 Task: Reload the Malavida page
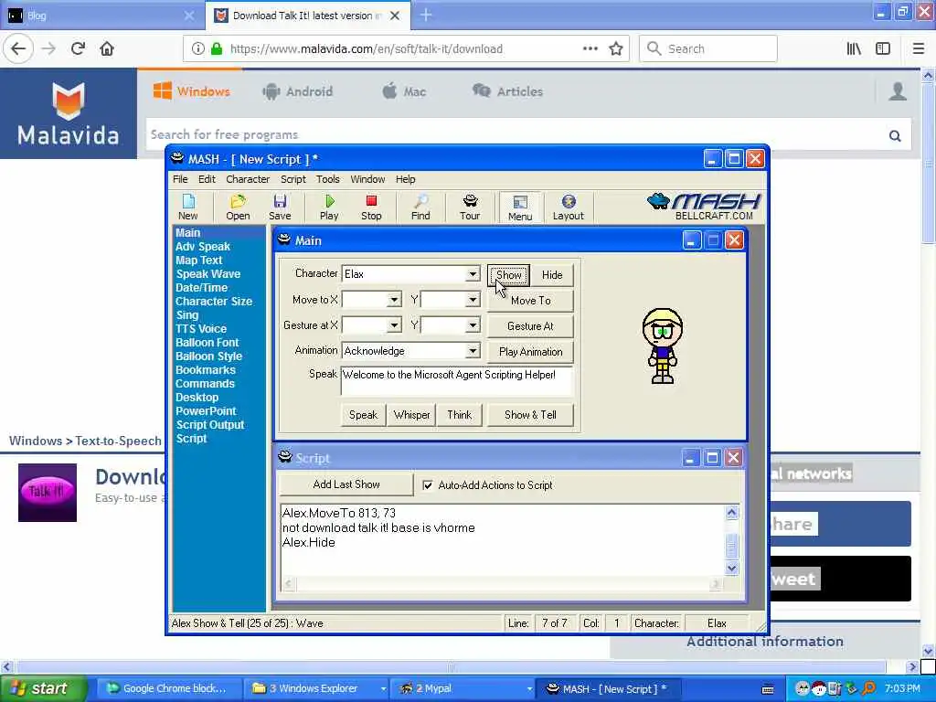tap(78, 49)
